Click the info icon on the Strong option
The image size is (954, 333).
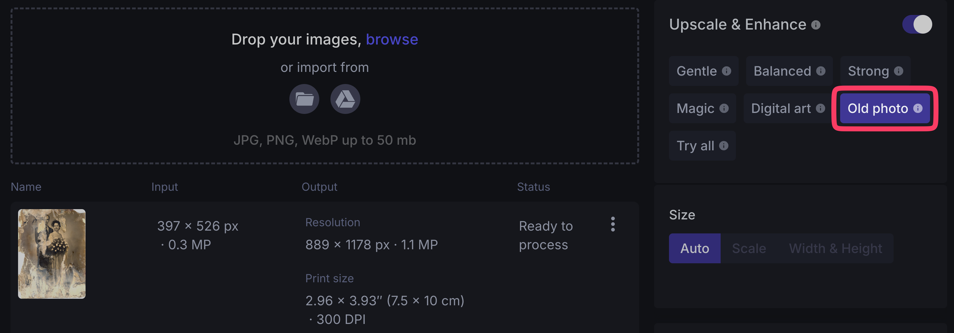(899, 71)
